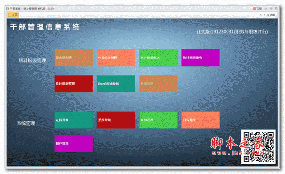Open the 备份还原 green tile
The image size is (285, 174).
point(158,120)
